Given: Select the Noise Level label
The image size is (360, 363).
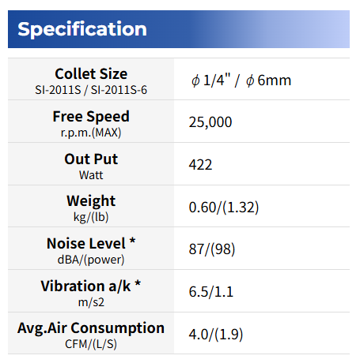Looking at the screenshot, I should click(x=91, y=243).
